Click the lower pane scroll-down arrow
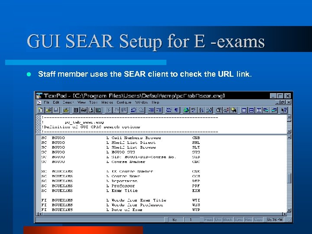This screenshot has width=312, height=234. pyautogui.click(x=289, y=210)
